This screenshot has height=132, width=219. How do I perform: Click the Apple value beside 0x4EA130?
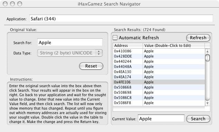[x=149, y=72]
